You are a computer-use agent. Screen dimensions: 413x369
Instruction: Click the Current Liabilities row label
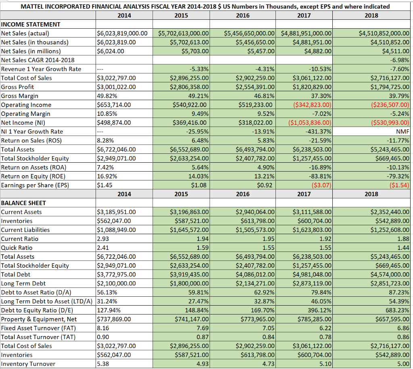(25, 230)
